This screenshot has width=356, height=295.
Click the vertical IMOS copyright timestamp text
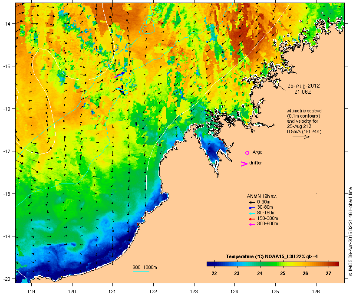[350, 232]
